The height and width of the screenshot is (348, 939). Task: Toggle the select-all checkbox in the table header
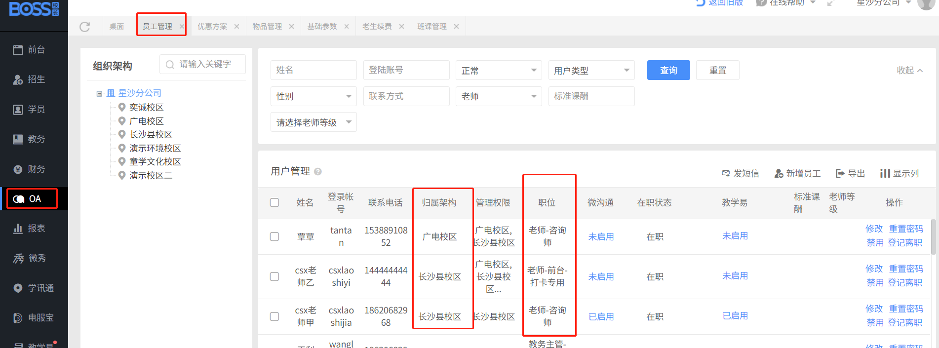click(x=274, y=202)
